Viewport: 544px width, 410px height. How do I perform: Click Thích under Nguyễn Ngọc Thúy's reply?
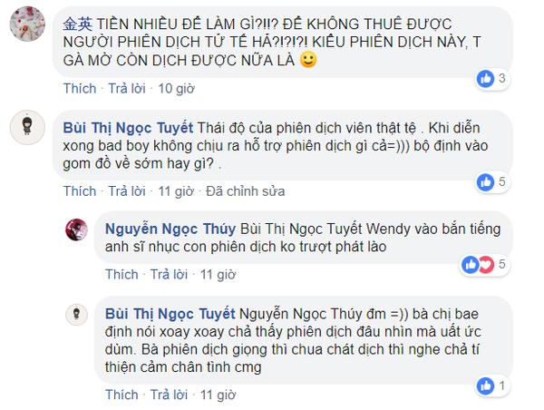pyautogui.click(x=121, y=275)
